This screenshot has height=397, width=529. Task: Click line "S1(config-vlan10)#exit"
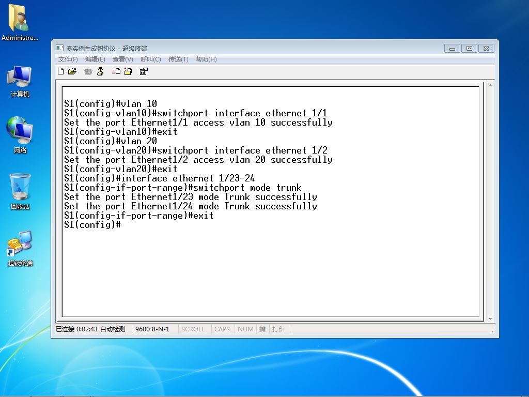(121, 132)
